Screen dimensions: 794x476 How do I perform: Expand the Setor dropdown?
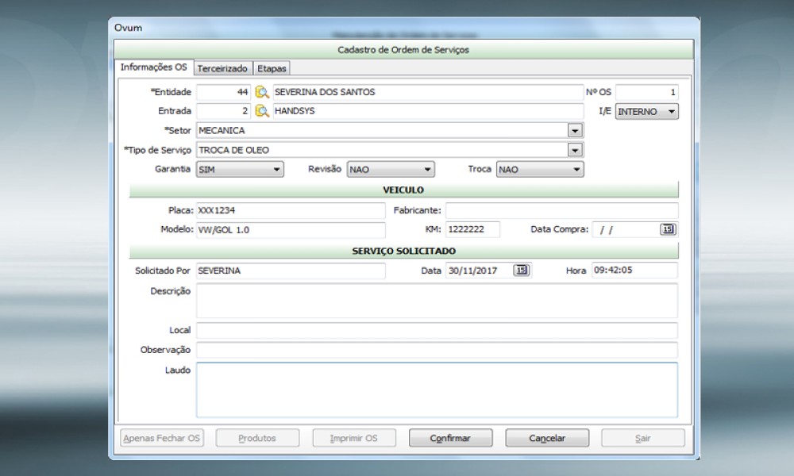tap(575, 130)
